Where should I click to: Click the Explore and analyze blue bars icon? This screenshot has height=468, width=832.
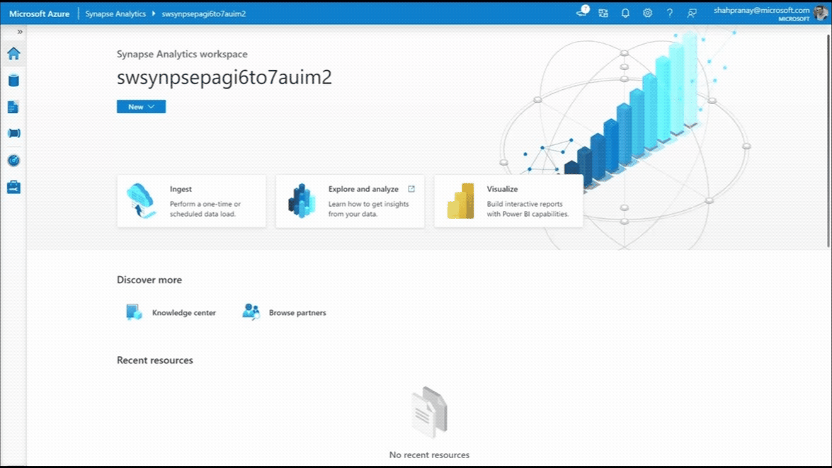(302, 200)
